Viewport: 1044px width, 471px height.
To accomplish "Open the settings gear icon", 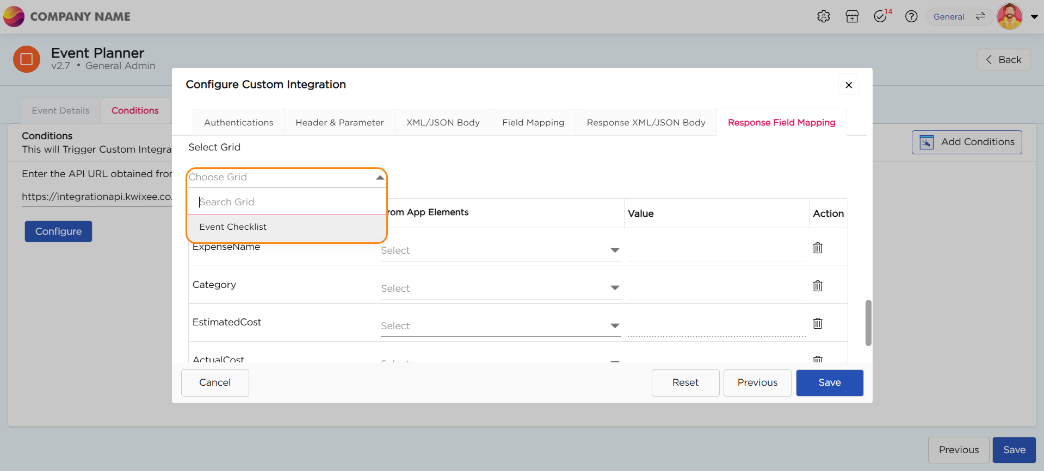I will tap(823, 17).
